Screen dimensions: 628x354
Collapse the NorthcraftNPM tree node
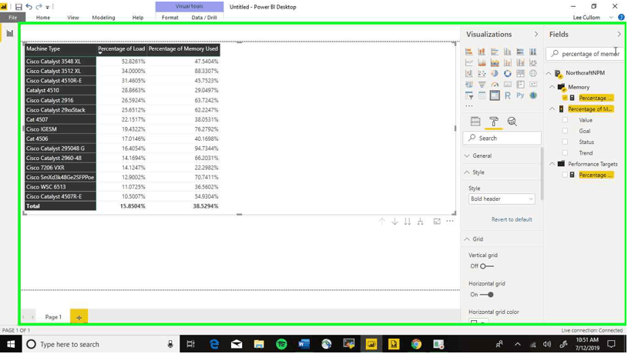(x=549, y=73)
